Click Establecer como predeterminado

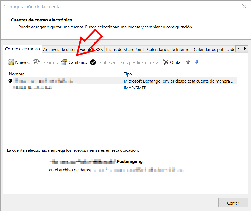click(x=128, y=62)
